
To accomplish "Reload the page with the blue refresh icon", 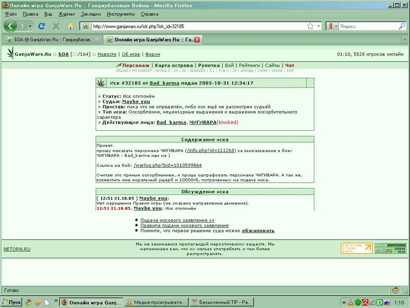I will [x=41, y=26].
